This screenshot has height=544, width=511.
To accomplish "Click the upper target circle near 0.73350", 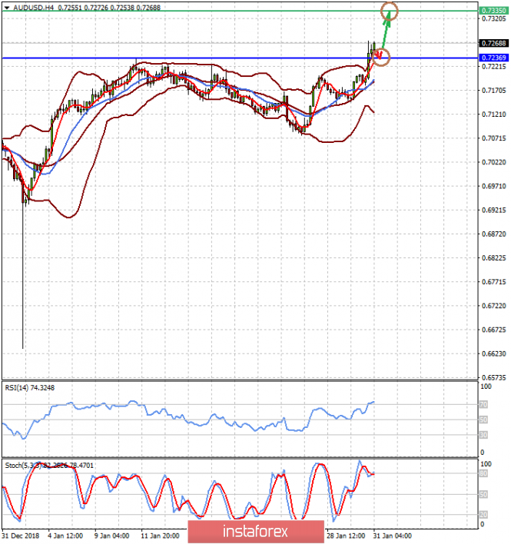I will [390, 10].
